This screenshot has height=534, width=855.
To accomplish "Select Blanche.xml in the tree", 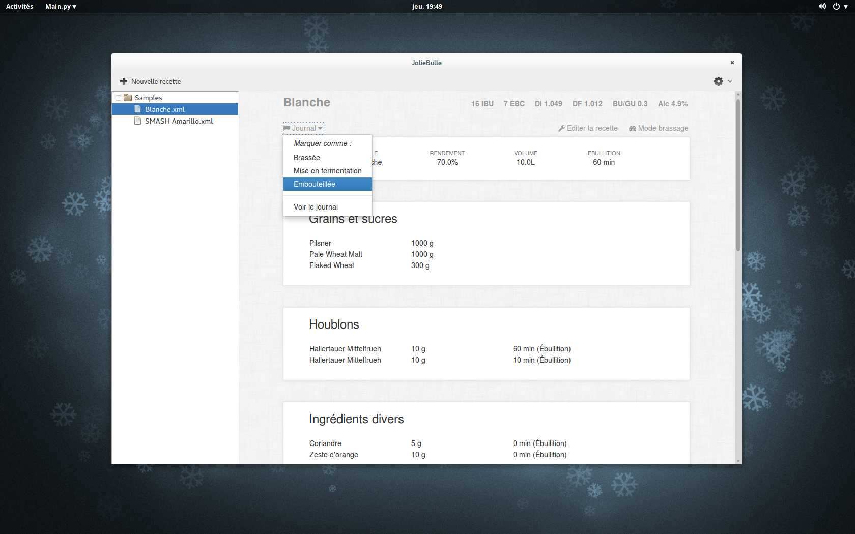I will pos(175,109).
